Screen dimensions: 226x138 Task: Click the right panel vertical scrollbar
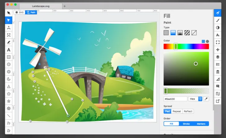pos(213,60)
